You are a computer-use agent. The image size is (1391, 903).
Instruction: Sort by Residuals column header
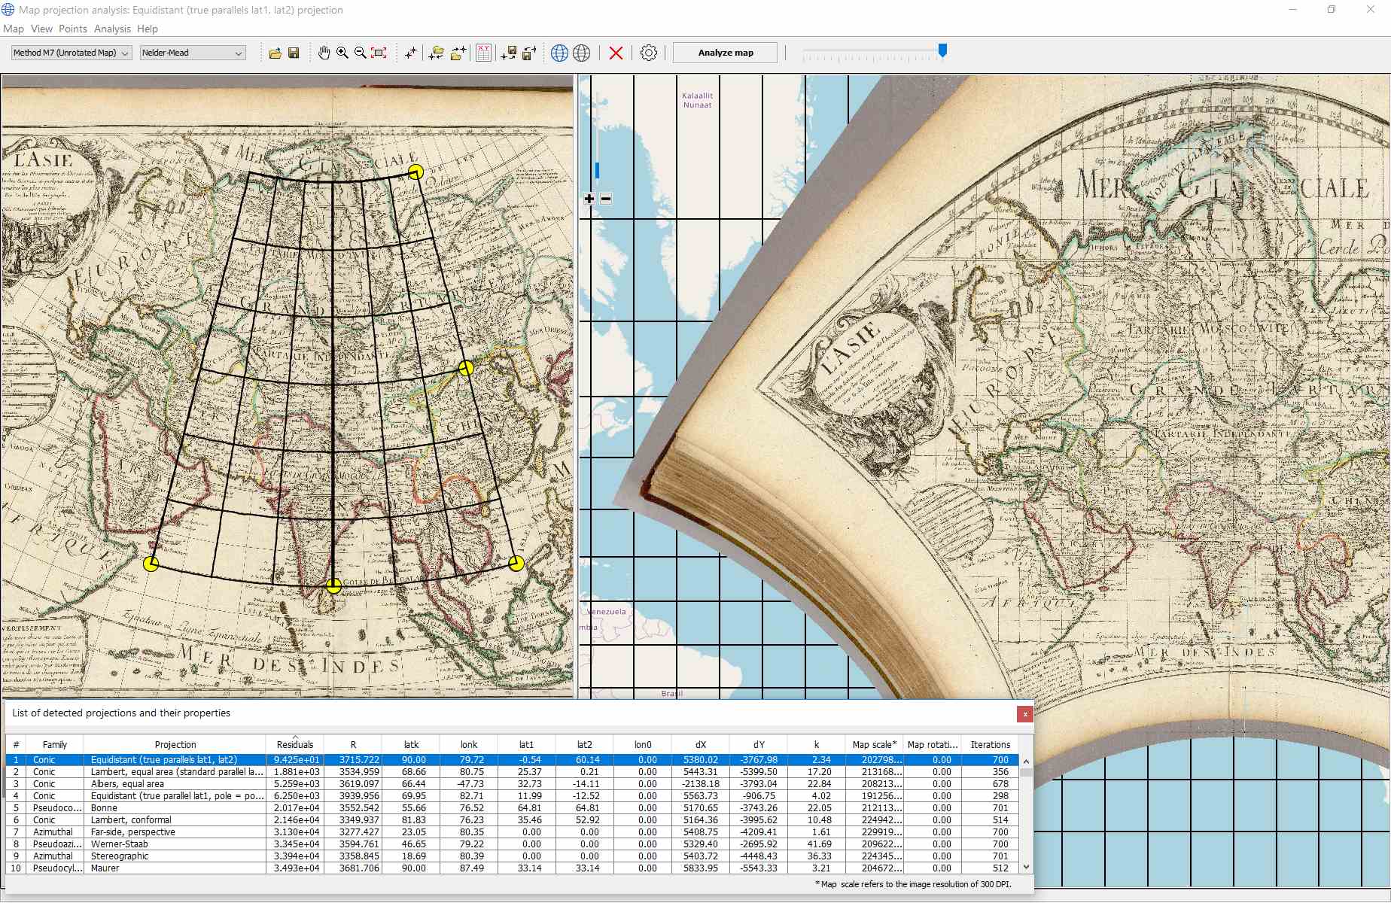[295, 744]
